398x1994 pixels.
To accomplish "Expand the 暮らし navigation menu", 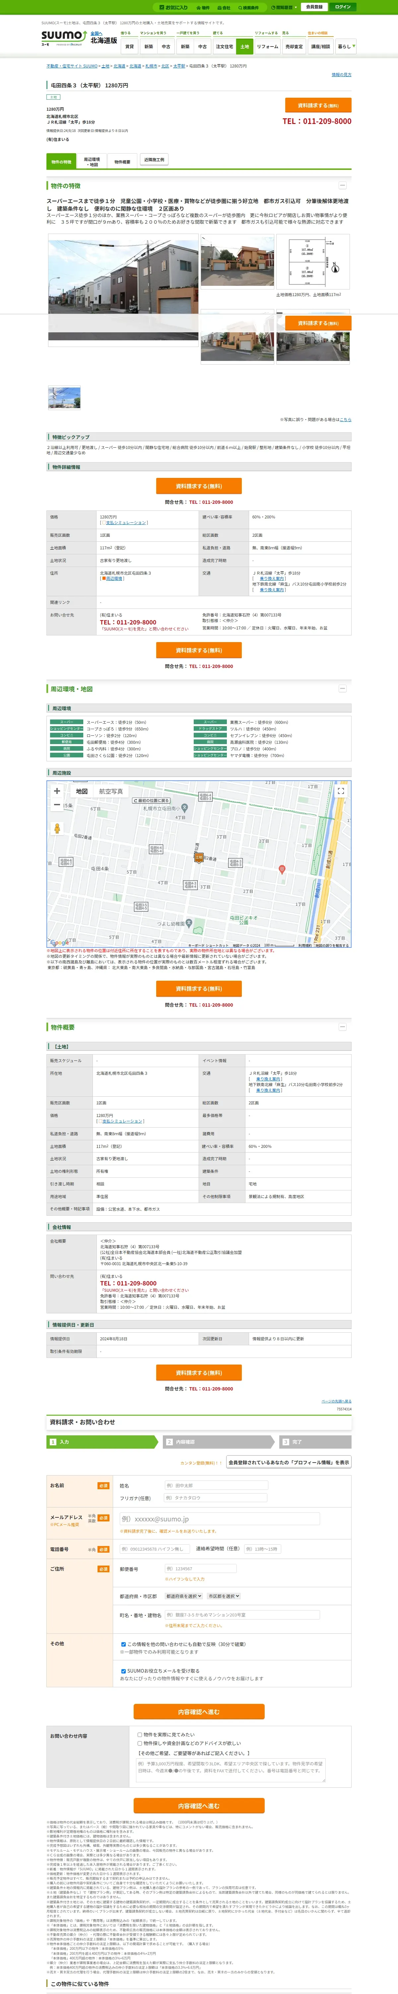I will (346, 47).
